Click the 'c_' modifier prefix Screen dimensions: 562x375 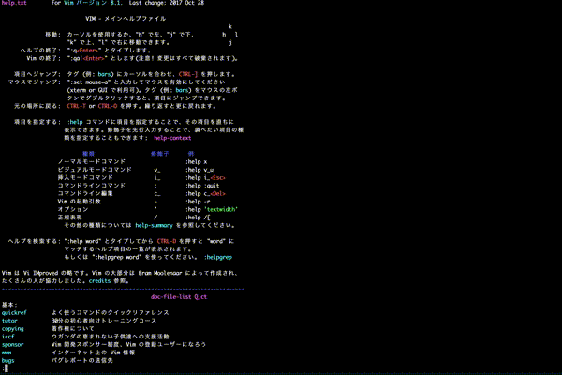(157, 193)
